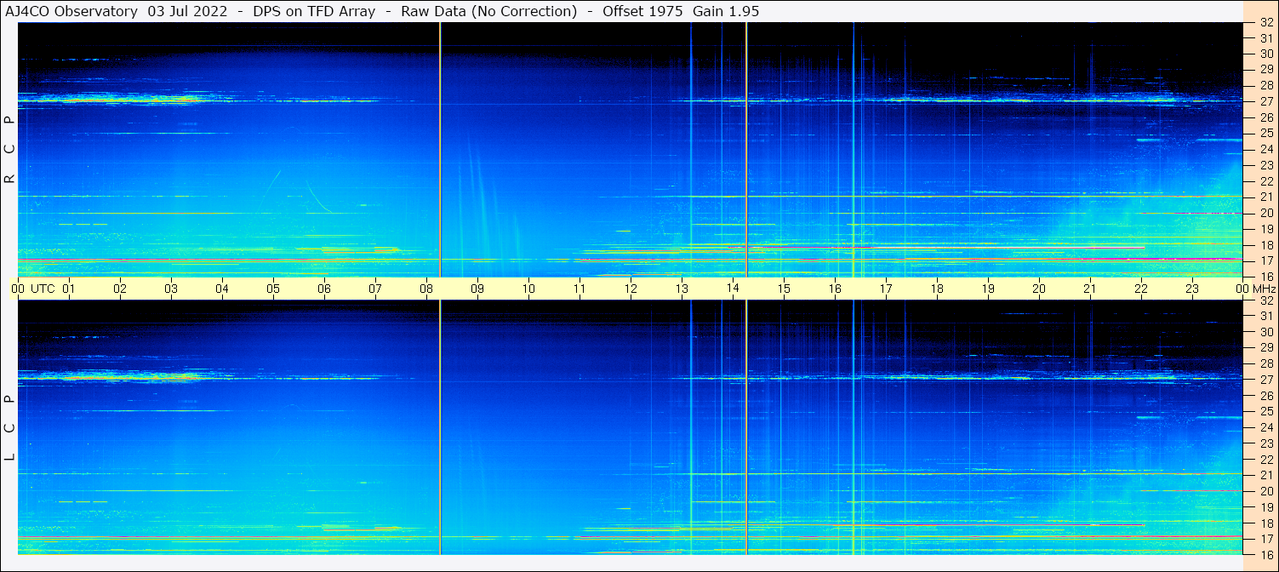Select hour 21 on the UTC time axis
The width and height of the screenshot is (1279, 572).
point(1090,289)
